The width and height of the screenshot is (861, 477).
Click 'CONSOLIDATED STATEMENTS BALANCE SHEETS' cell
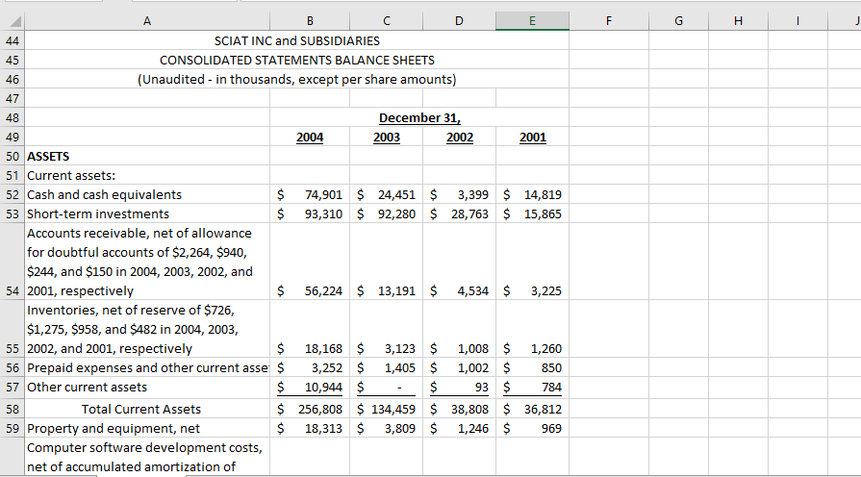point(296,60)
